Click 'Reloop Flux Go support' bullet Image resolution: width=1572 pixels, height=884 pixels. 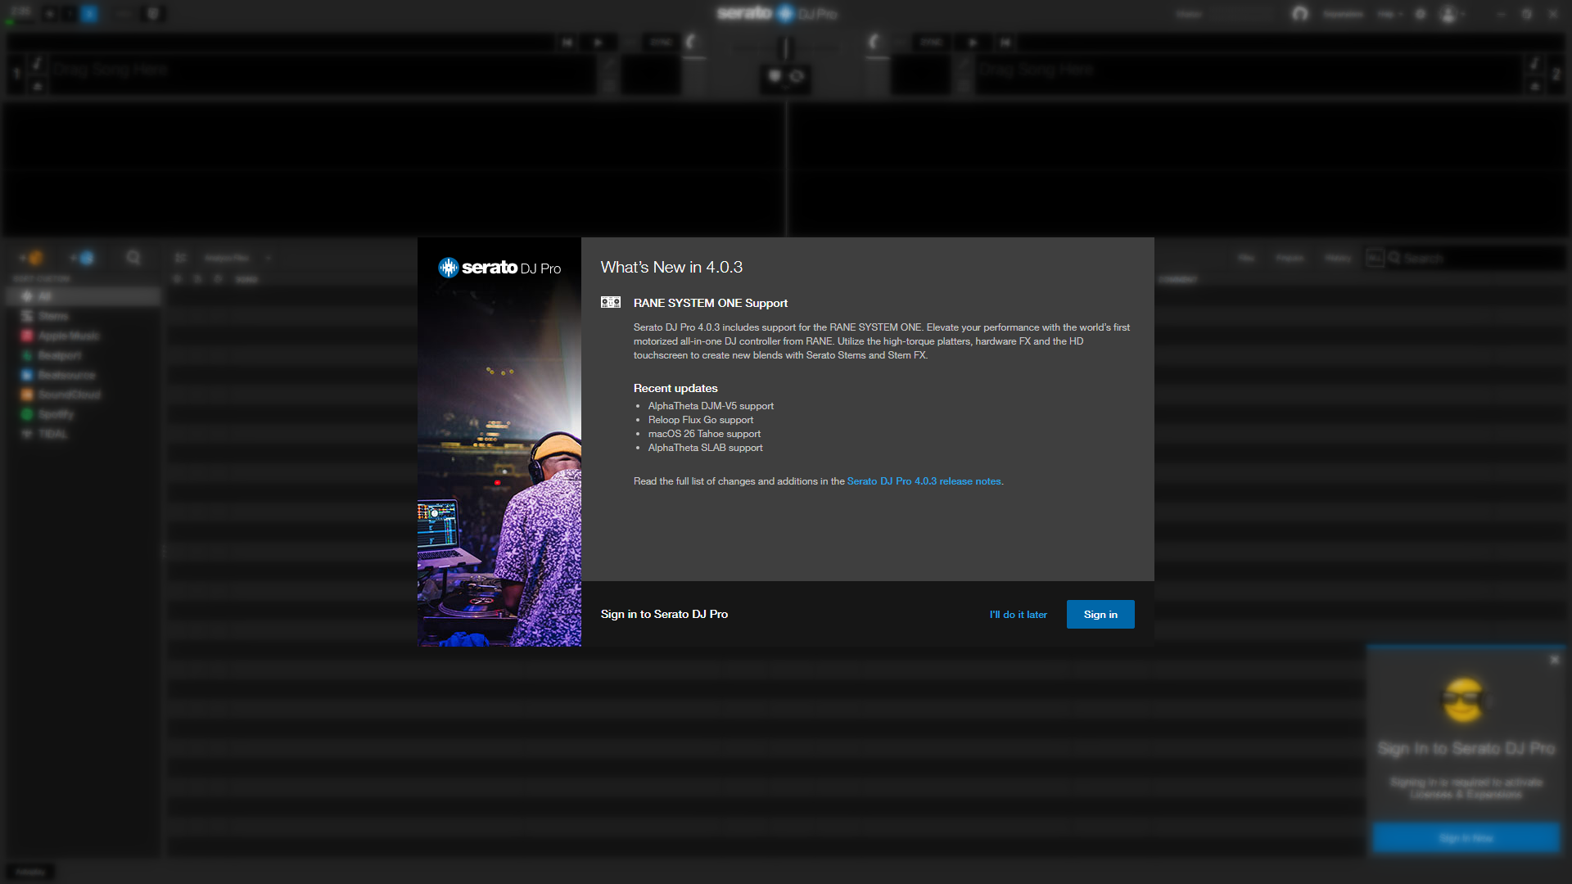point(701,420)
